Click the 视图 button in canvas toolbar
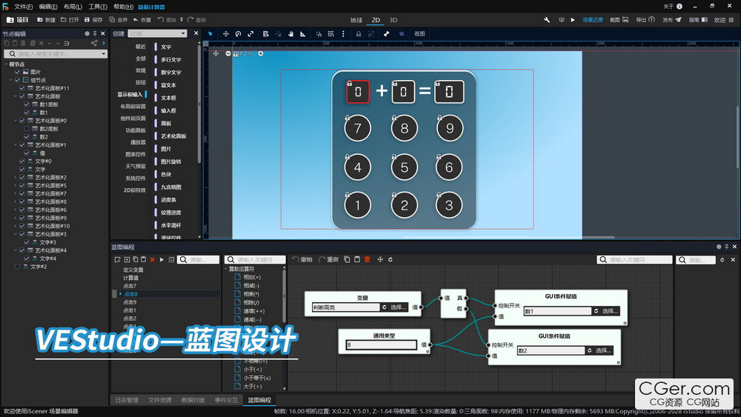Screen dimensions: 741x417 (419, 34)
